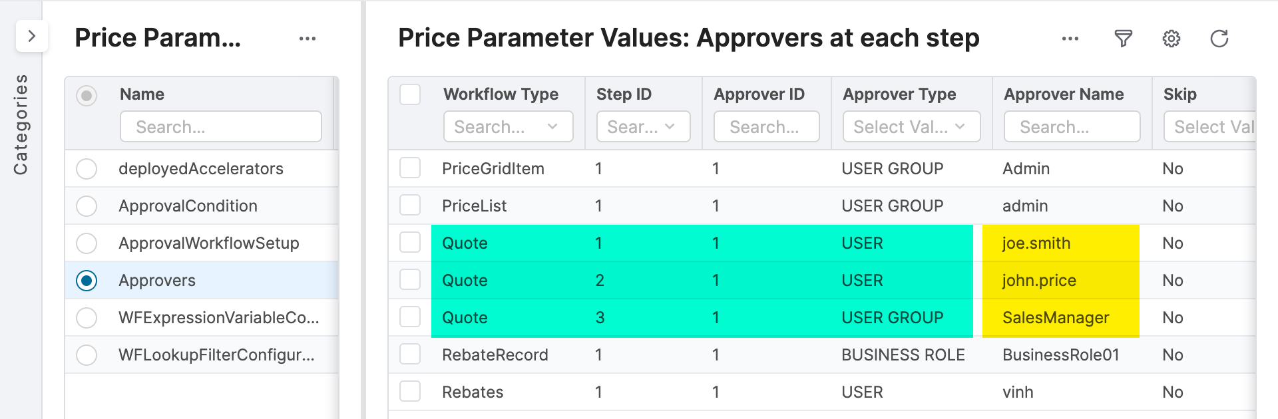Viewport: 1278px width, 419px height.
Task: Select the deployedAccelerators radio button
Action: [x=87, y=168]
